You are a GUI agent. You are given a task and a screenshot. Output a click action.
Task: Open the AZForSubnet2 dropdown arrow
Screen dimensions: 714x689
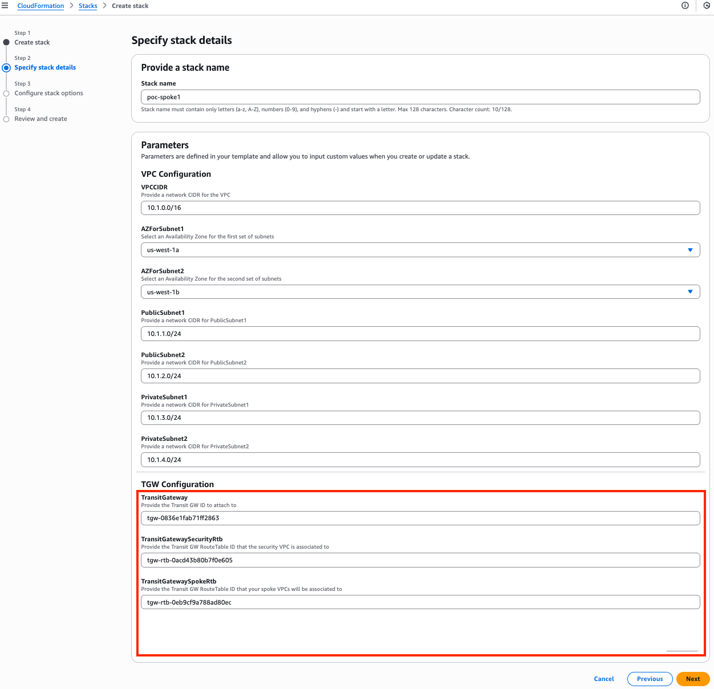click(x=690, y=292)
